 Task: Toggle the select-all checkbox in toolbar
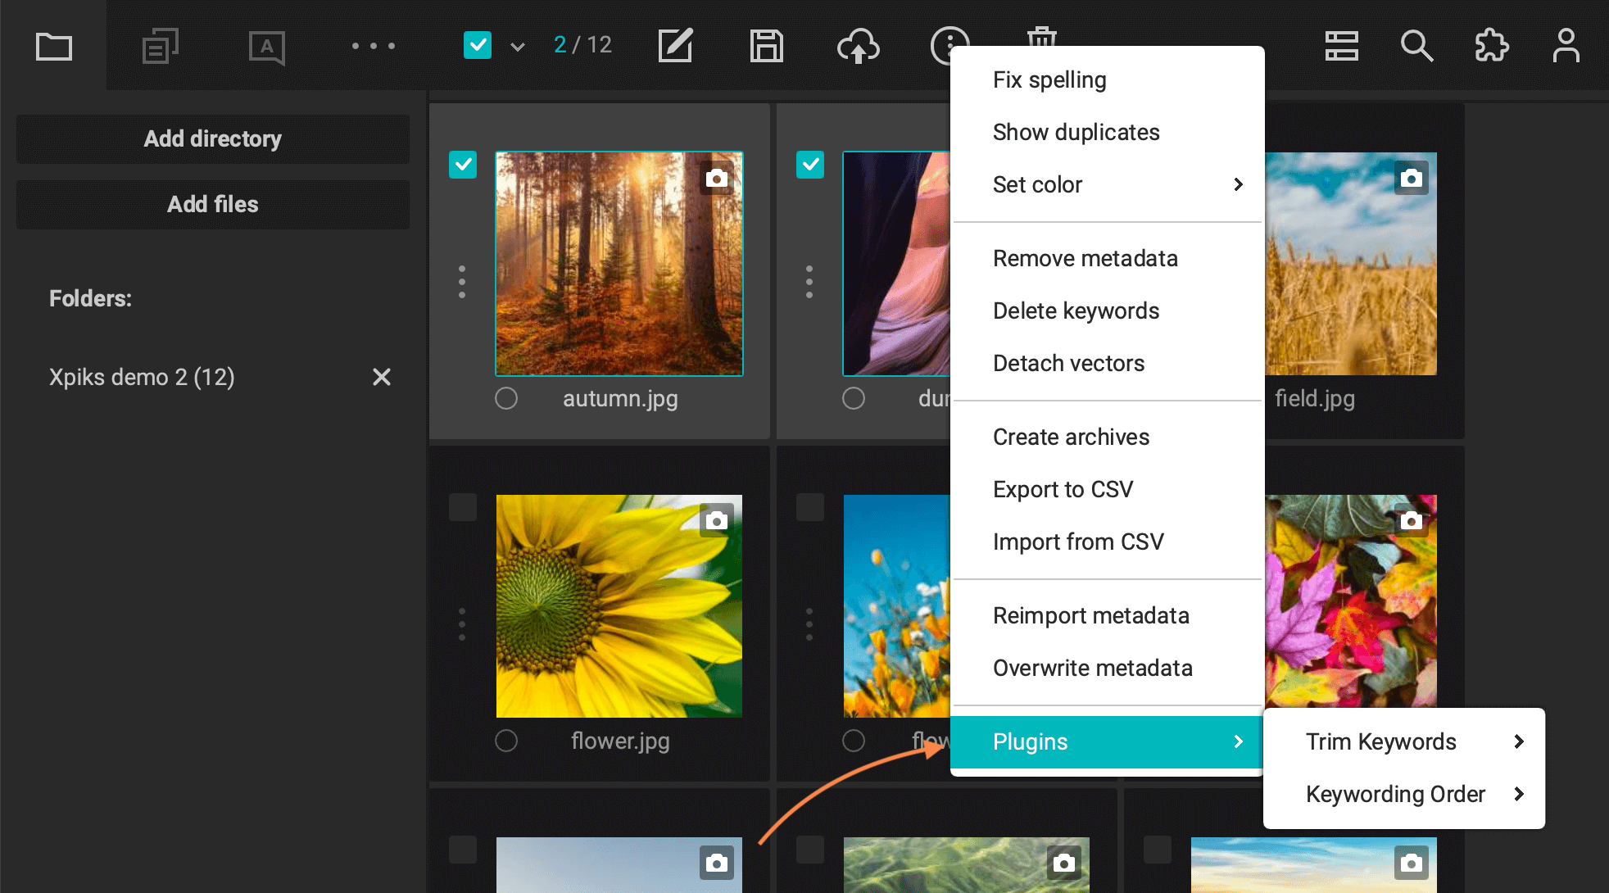pyautogui.click(x=478, y=45)
